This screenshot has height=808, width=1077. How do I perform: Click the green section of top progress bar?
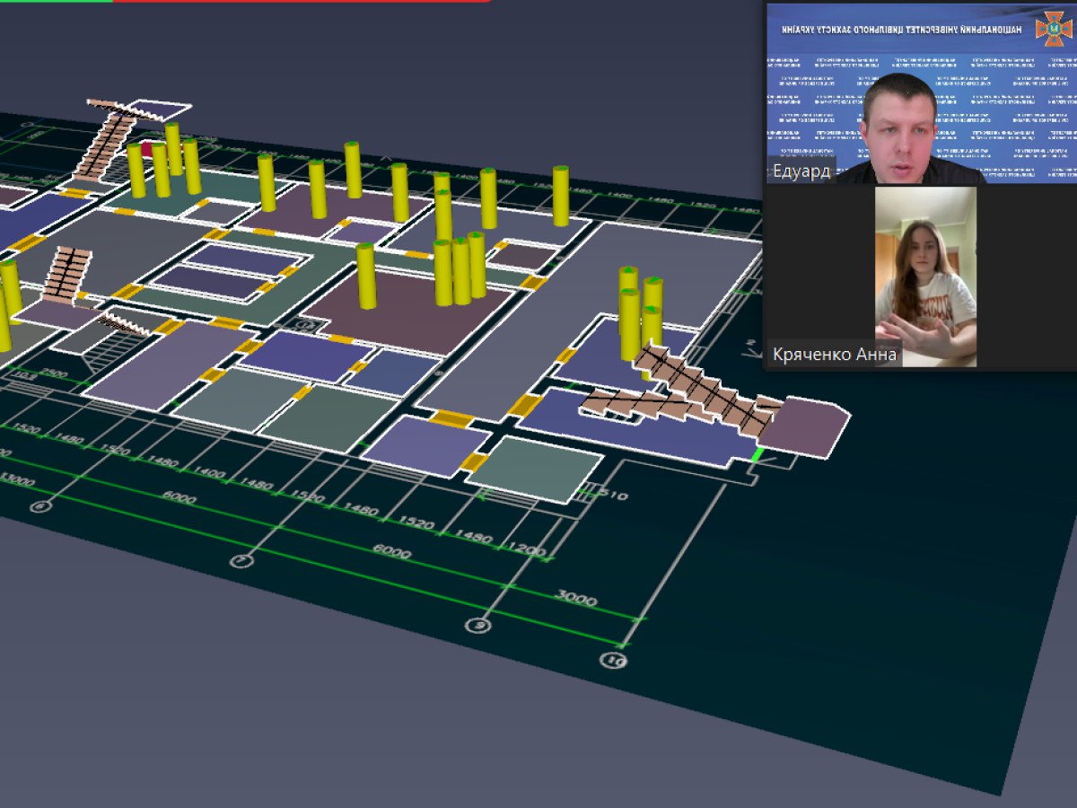coord(56,1)
